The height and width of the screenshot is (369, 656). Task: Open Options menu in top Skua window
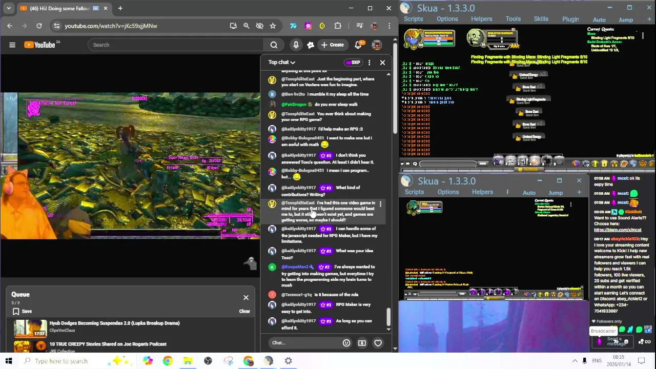point(447,19)
